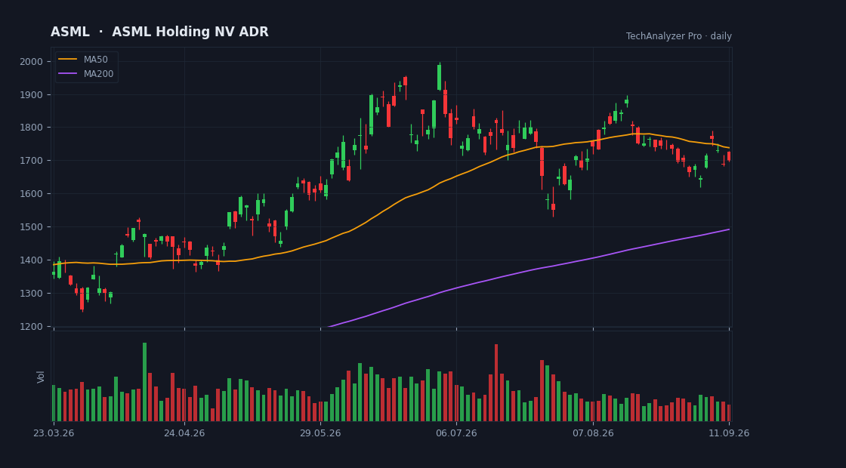
Task: Click the orange MA50 legend line swatch
Action: [67, 60]
